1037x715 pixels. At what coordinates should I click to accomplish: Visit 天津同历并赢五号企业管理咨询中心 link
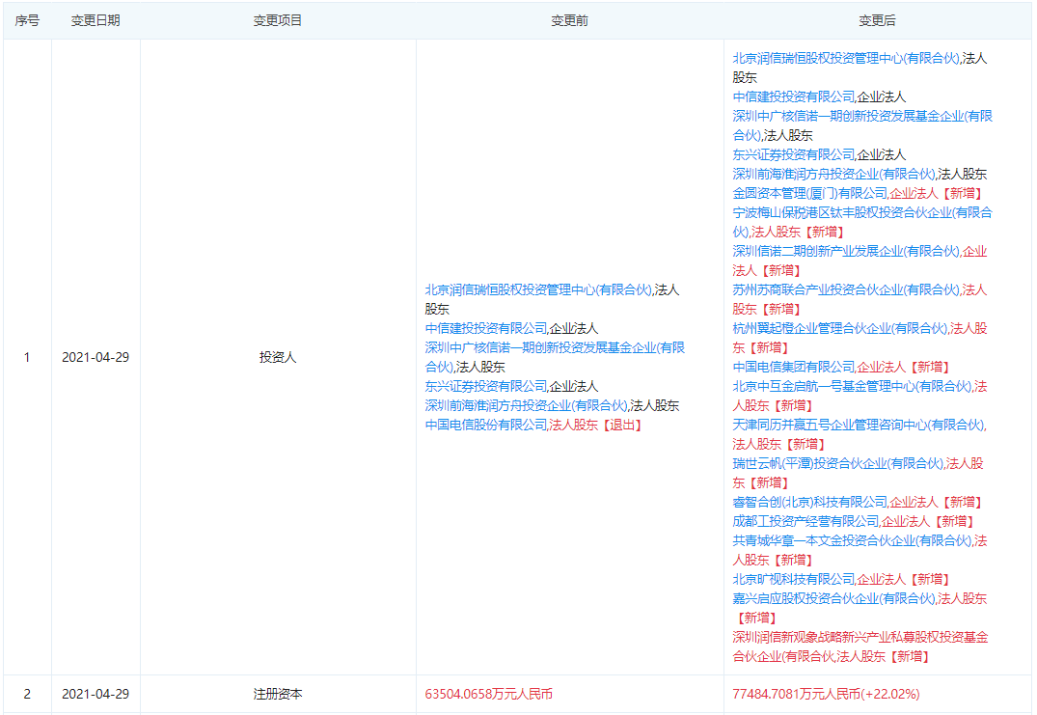[859, 425]
